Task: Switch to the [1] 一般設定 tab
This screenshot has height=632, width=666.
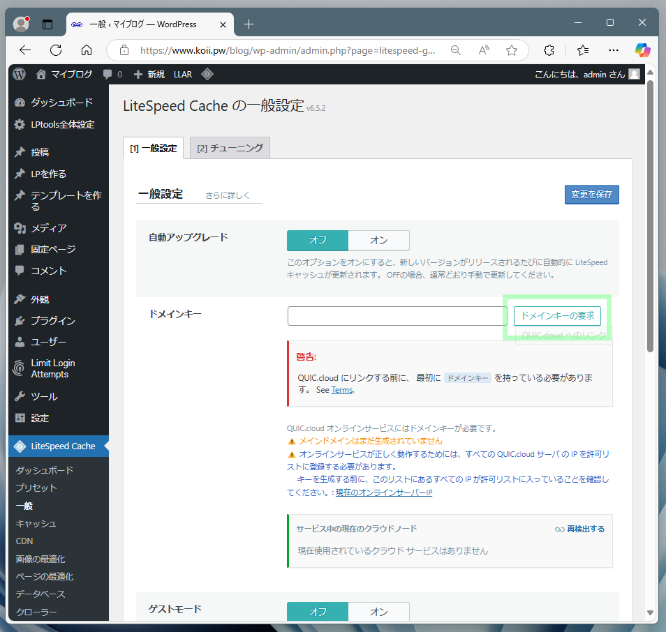Action: 154,148
